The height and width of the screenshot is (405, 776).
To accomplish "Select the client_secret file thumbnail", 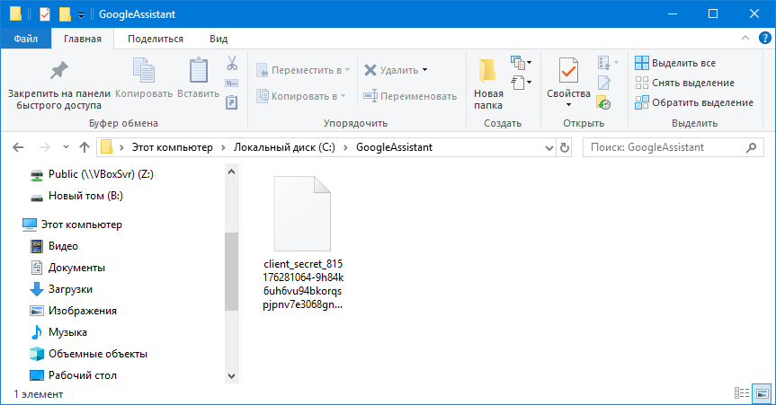I will pos(302,214).
